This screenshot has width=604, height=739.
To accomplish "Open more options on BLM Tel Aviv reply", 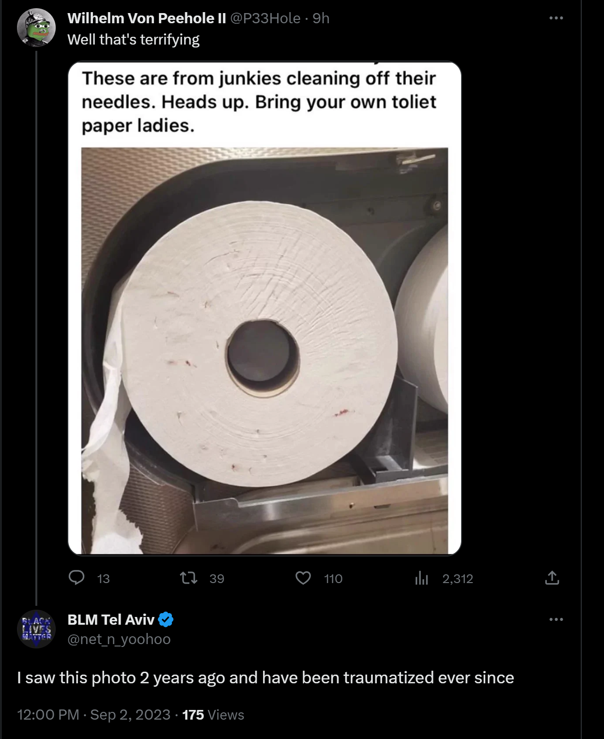I will 556,619.
